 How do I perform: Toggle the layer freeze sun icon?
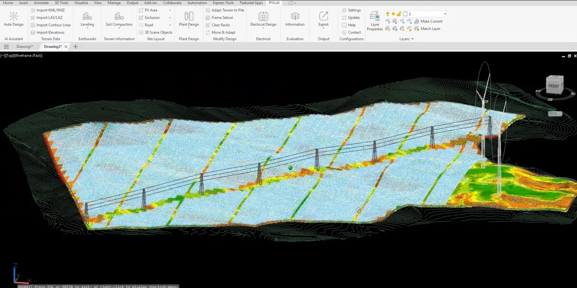(393, 14)
